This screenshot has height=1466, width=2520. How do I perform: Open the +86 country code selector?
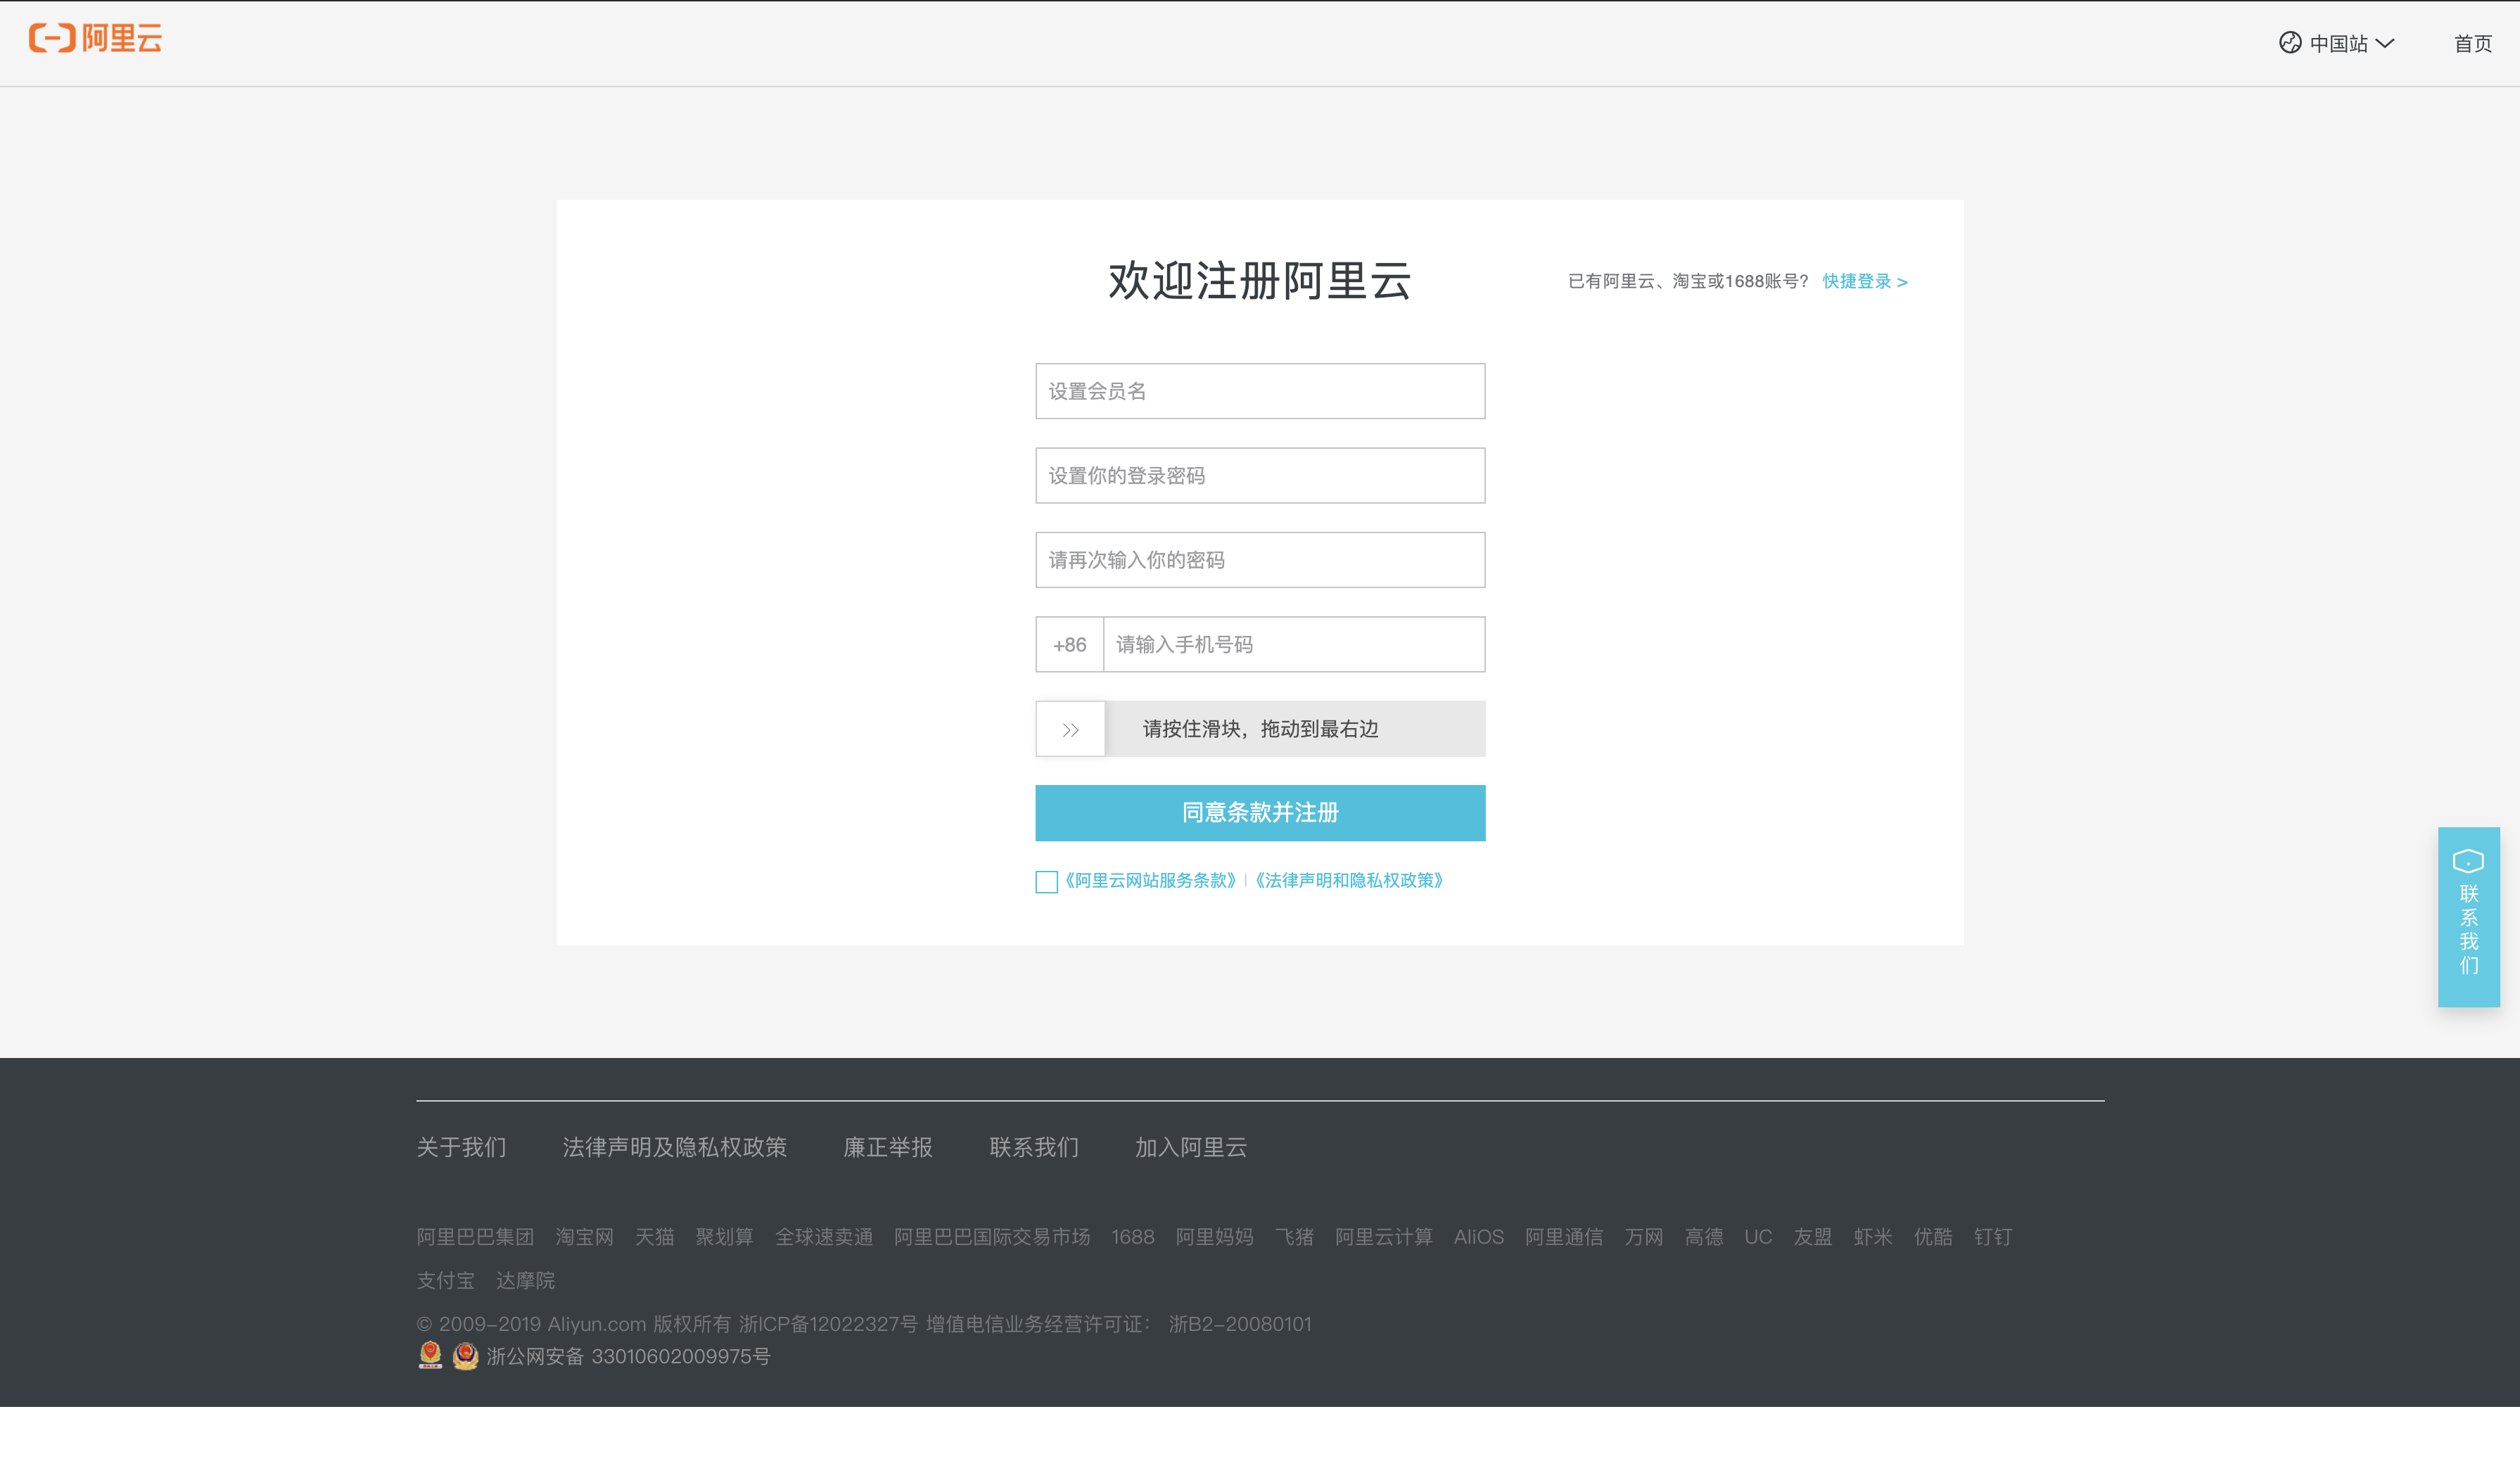pyautogui.click(x=1069, y=645)
